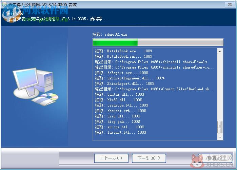Select the 'dsScriptEngineer.dll... 100%' log line

pyautogui.click(x=130, y=78)
